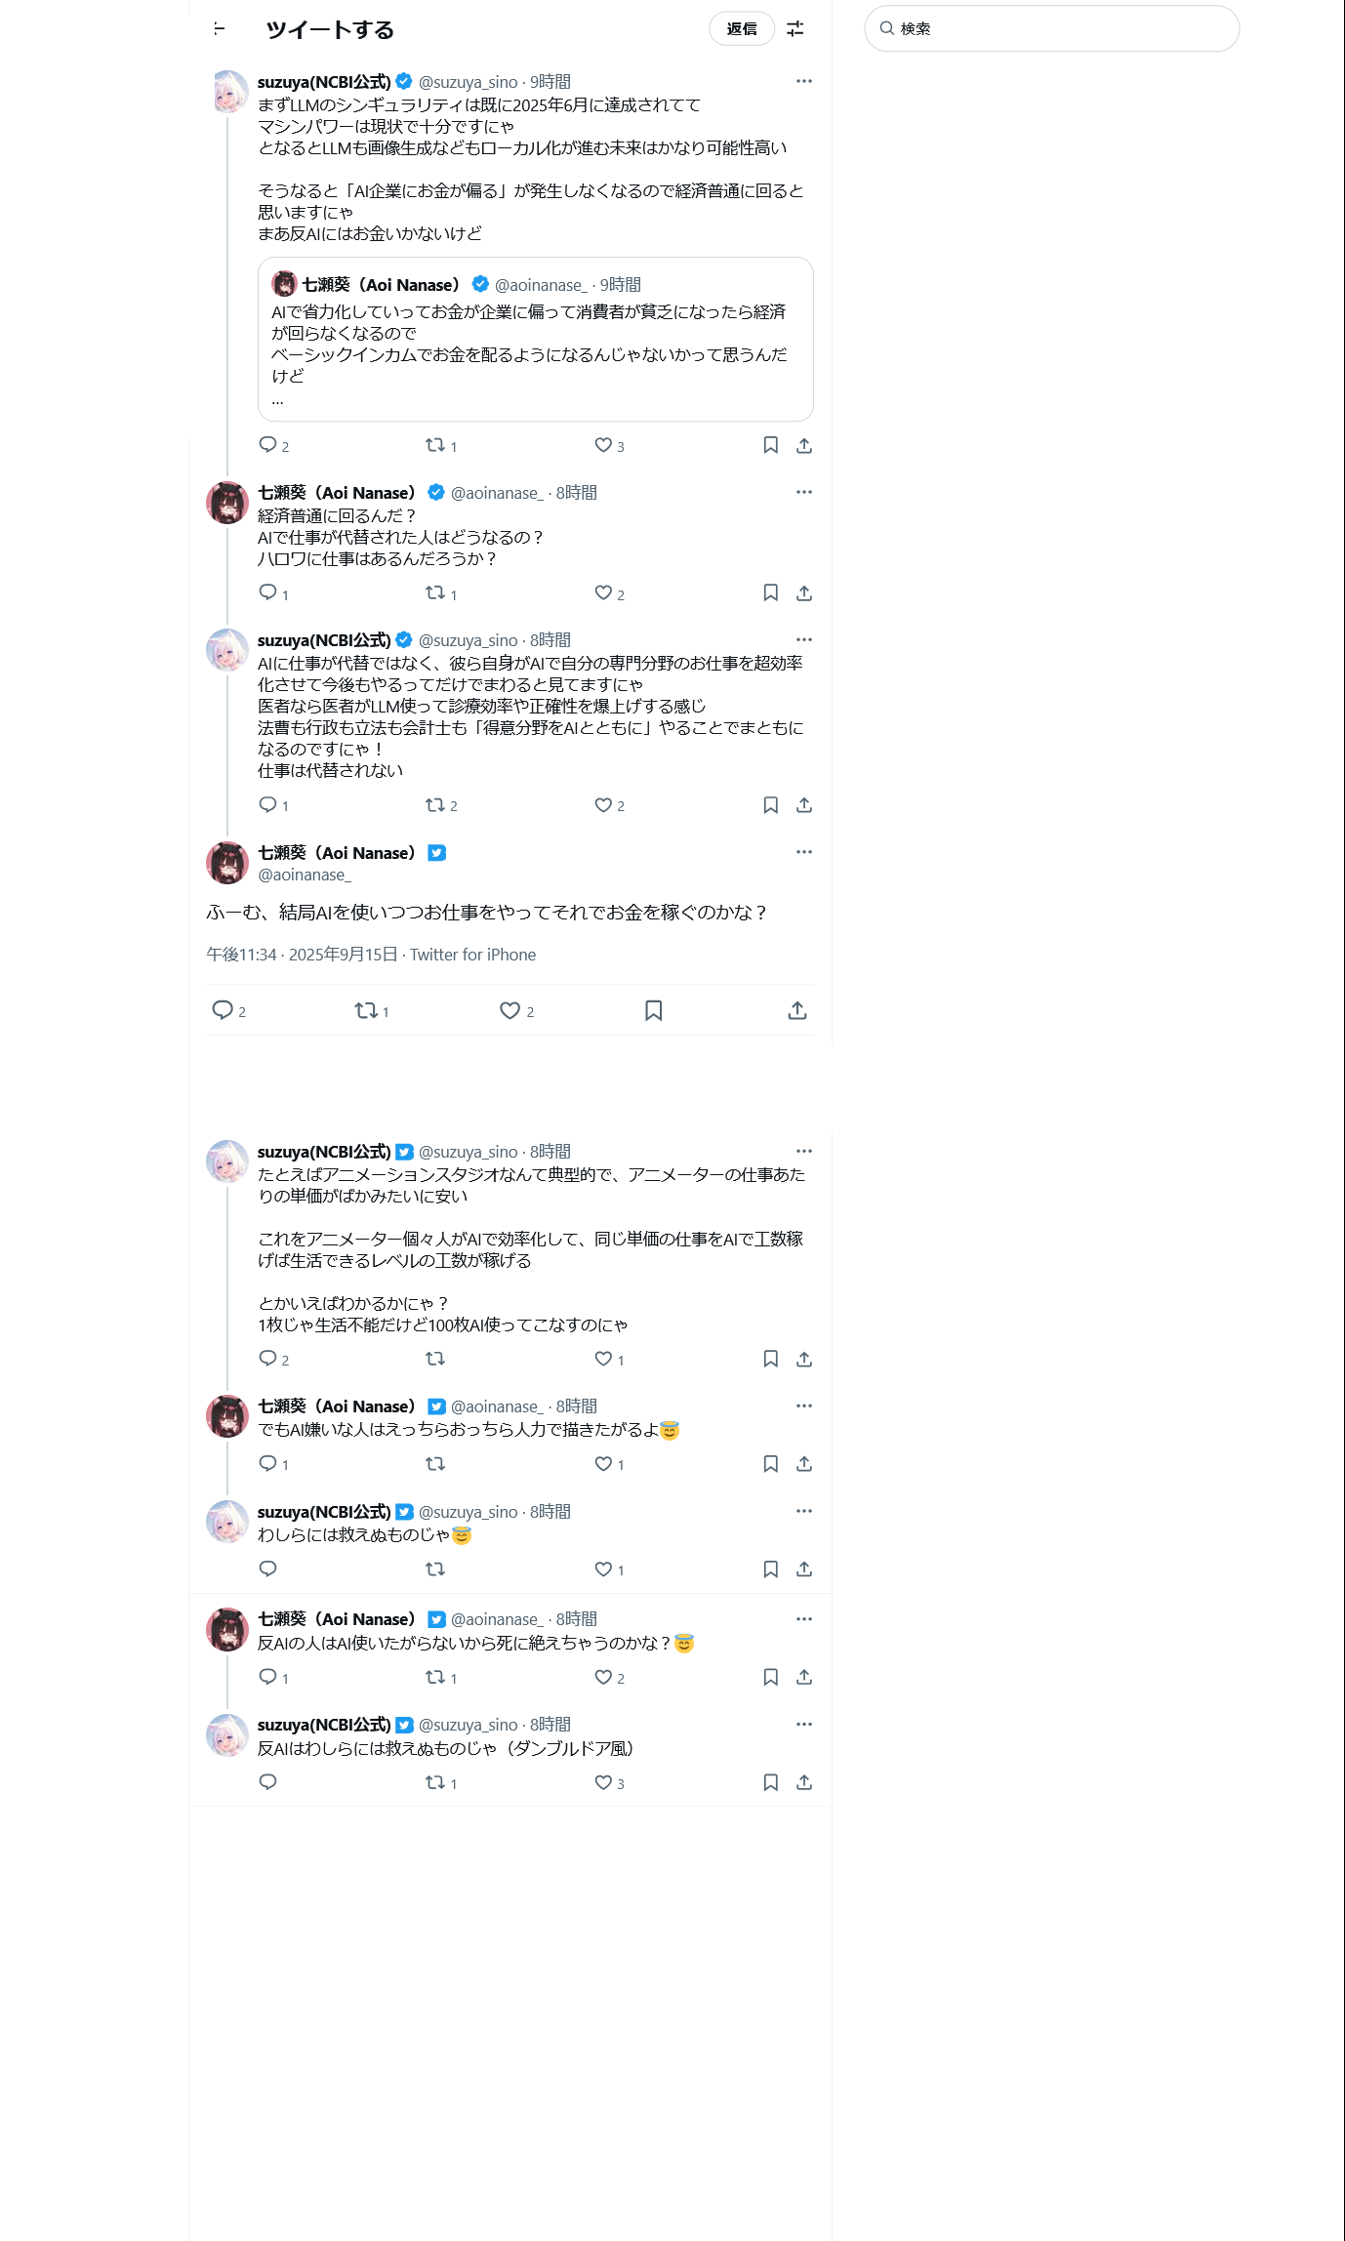This screenshot has height=2241, width=1345.
Task: Bookmark the main tweet posted at 午後11:34
Action: coord(654,1010)
